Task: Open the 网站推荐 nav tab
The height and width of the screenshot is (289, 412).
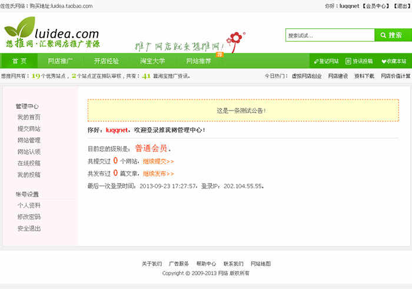Action: coord(199,61)
